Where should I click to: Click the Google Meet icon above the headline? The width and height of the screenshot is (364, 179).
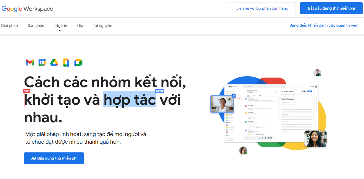click(78, 62)
